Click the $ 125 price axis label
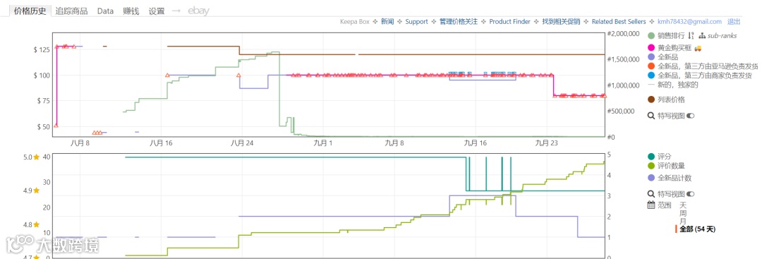Screen dimensions: 762x259 click(42, 49)
